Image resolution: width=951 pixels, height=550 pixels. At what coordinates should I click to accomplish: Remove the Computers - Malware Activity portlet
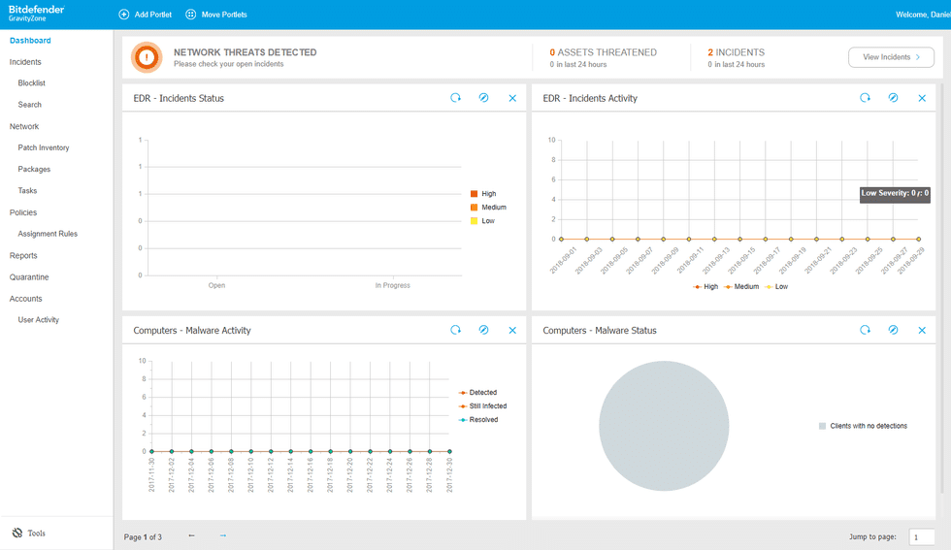512,331
